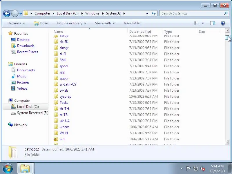Click the New folder button
Viewport: 232px width, 174px height.
(132, 23)
